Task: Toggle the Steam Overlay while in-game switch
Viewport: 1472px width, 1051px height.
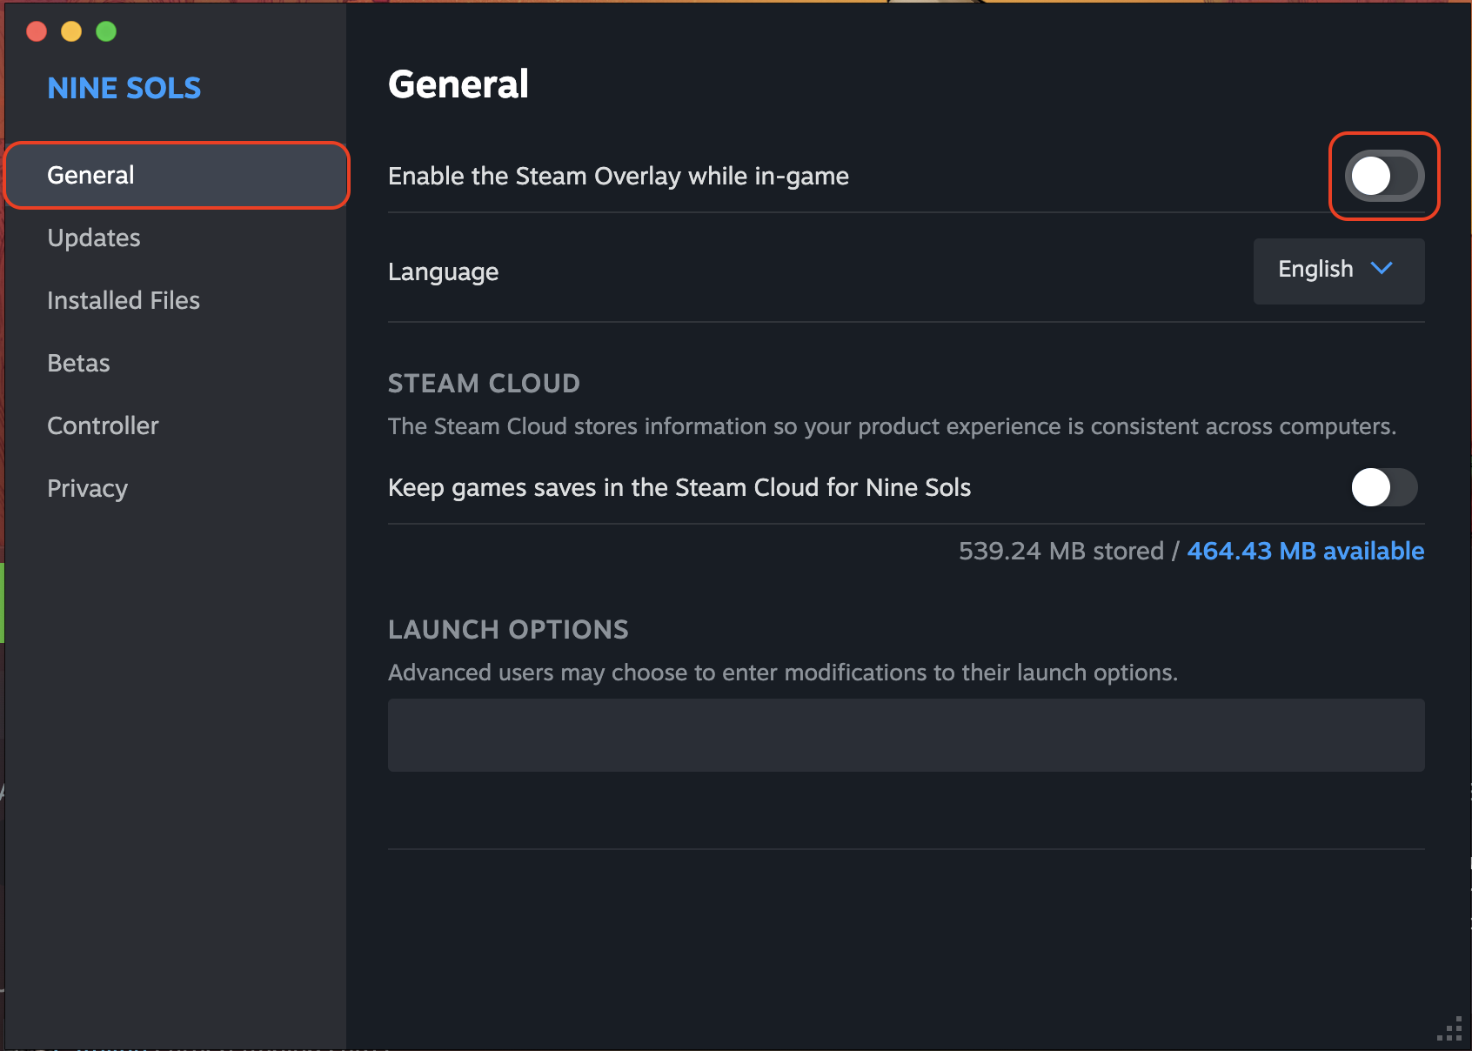Action: tap(1384, 176)
